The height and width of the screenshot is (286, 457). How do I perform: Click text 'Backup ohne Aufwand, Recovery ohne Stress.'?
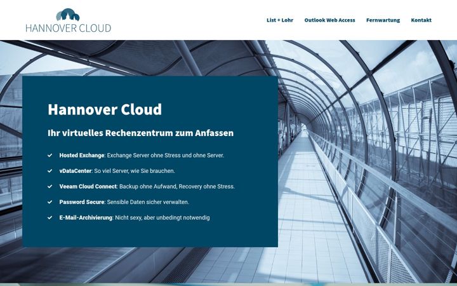coord(177,186)
